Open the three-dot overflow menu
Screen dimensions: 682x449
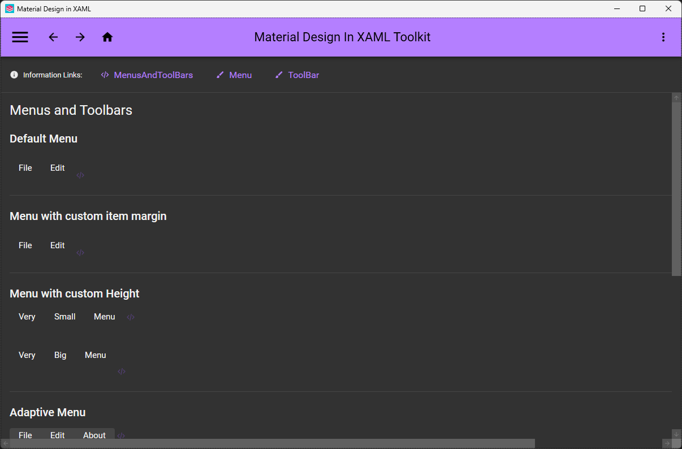tap(663, 37)
